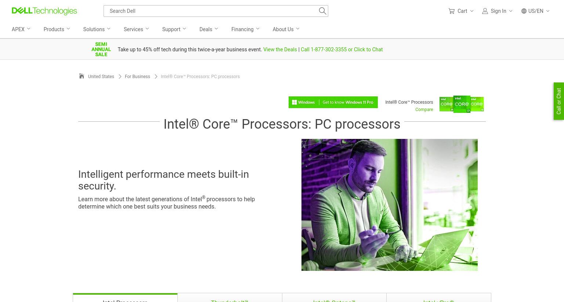This screenshot has width=564, height=302.
Task: Expand the Products menu
Action: (57, 29)
